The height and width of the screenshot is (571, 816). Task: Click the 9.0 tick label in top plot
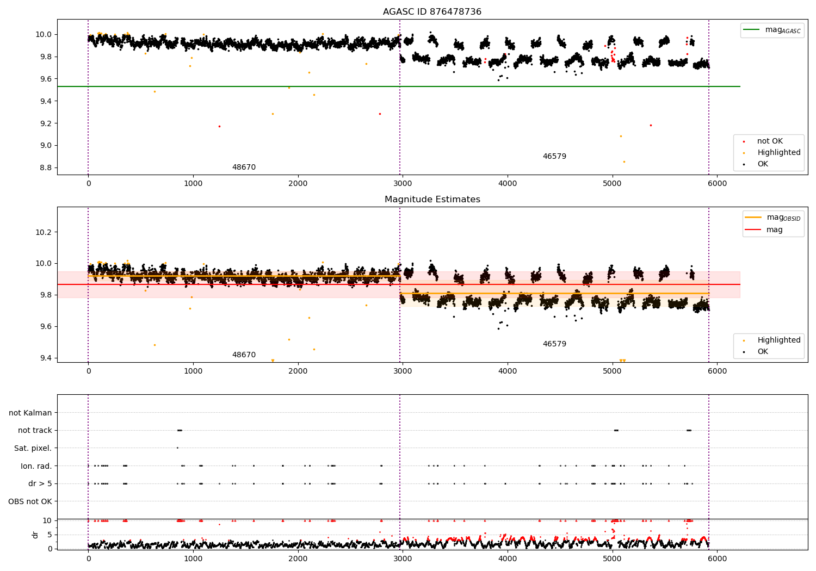tap(46, 146)
